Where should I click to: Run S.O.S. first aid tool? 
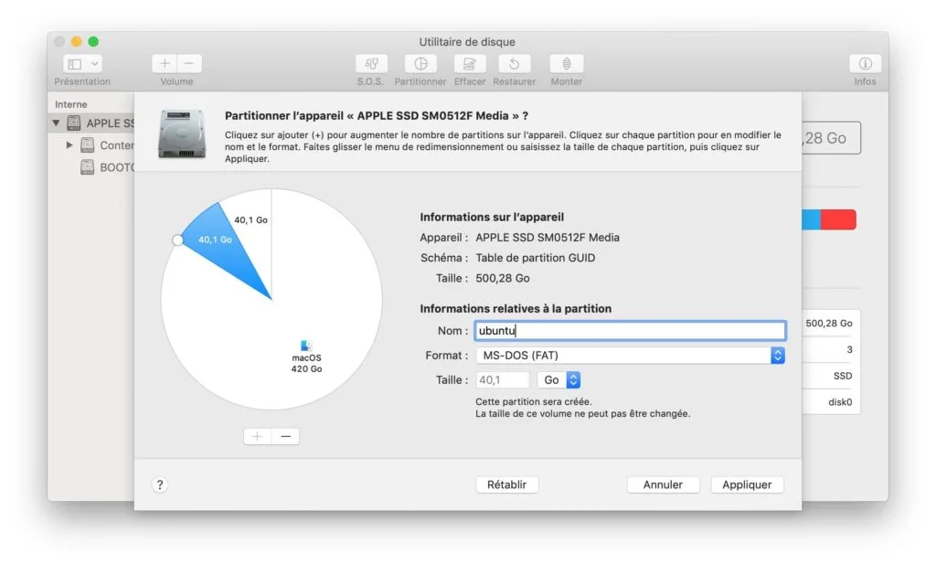coord(371,63)
